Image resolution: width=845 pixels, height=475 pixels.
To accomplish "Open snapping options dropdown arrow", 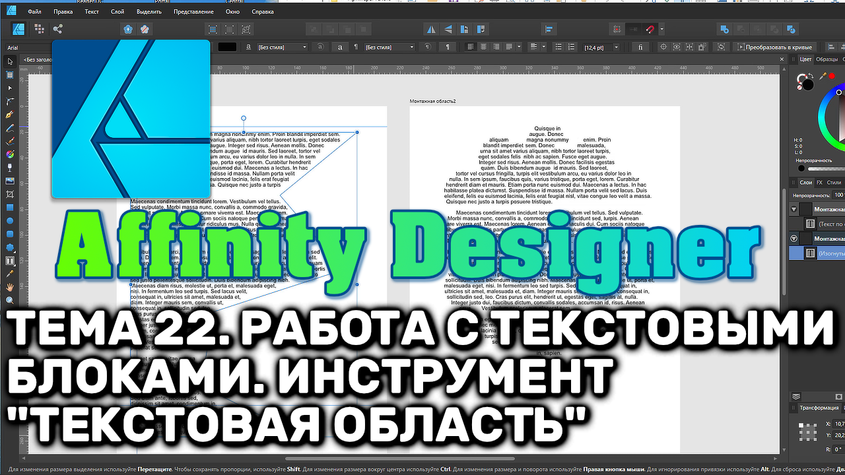I will [661, 29].
